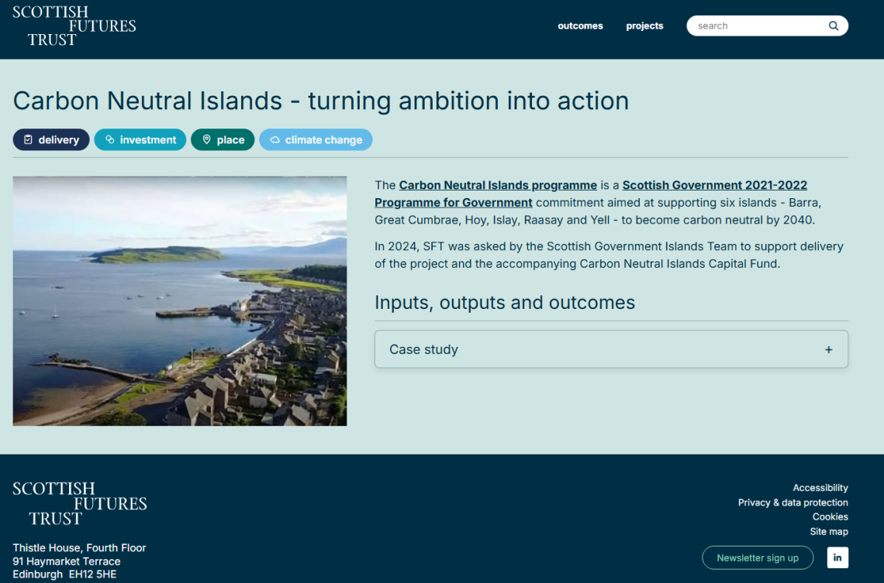This screenshot has width=884, height=583.
Task: Select the delivery tag
Action: pos(51,139)
